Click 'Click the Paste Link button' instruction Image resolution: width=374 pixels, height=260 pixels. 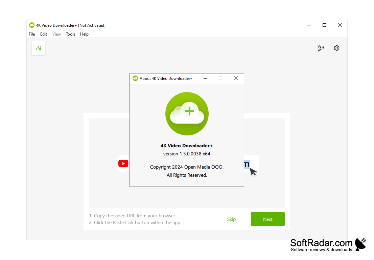(135, 222)
